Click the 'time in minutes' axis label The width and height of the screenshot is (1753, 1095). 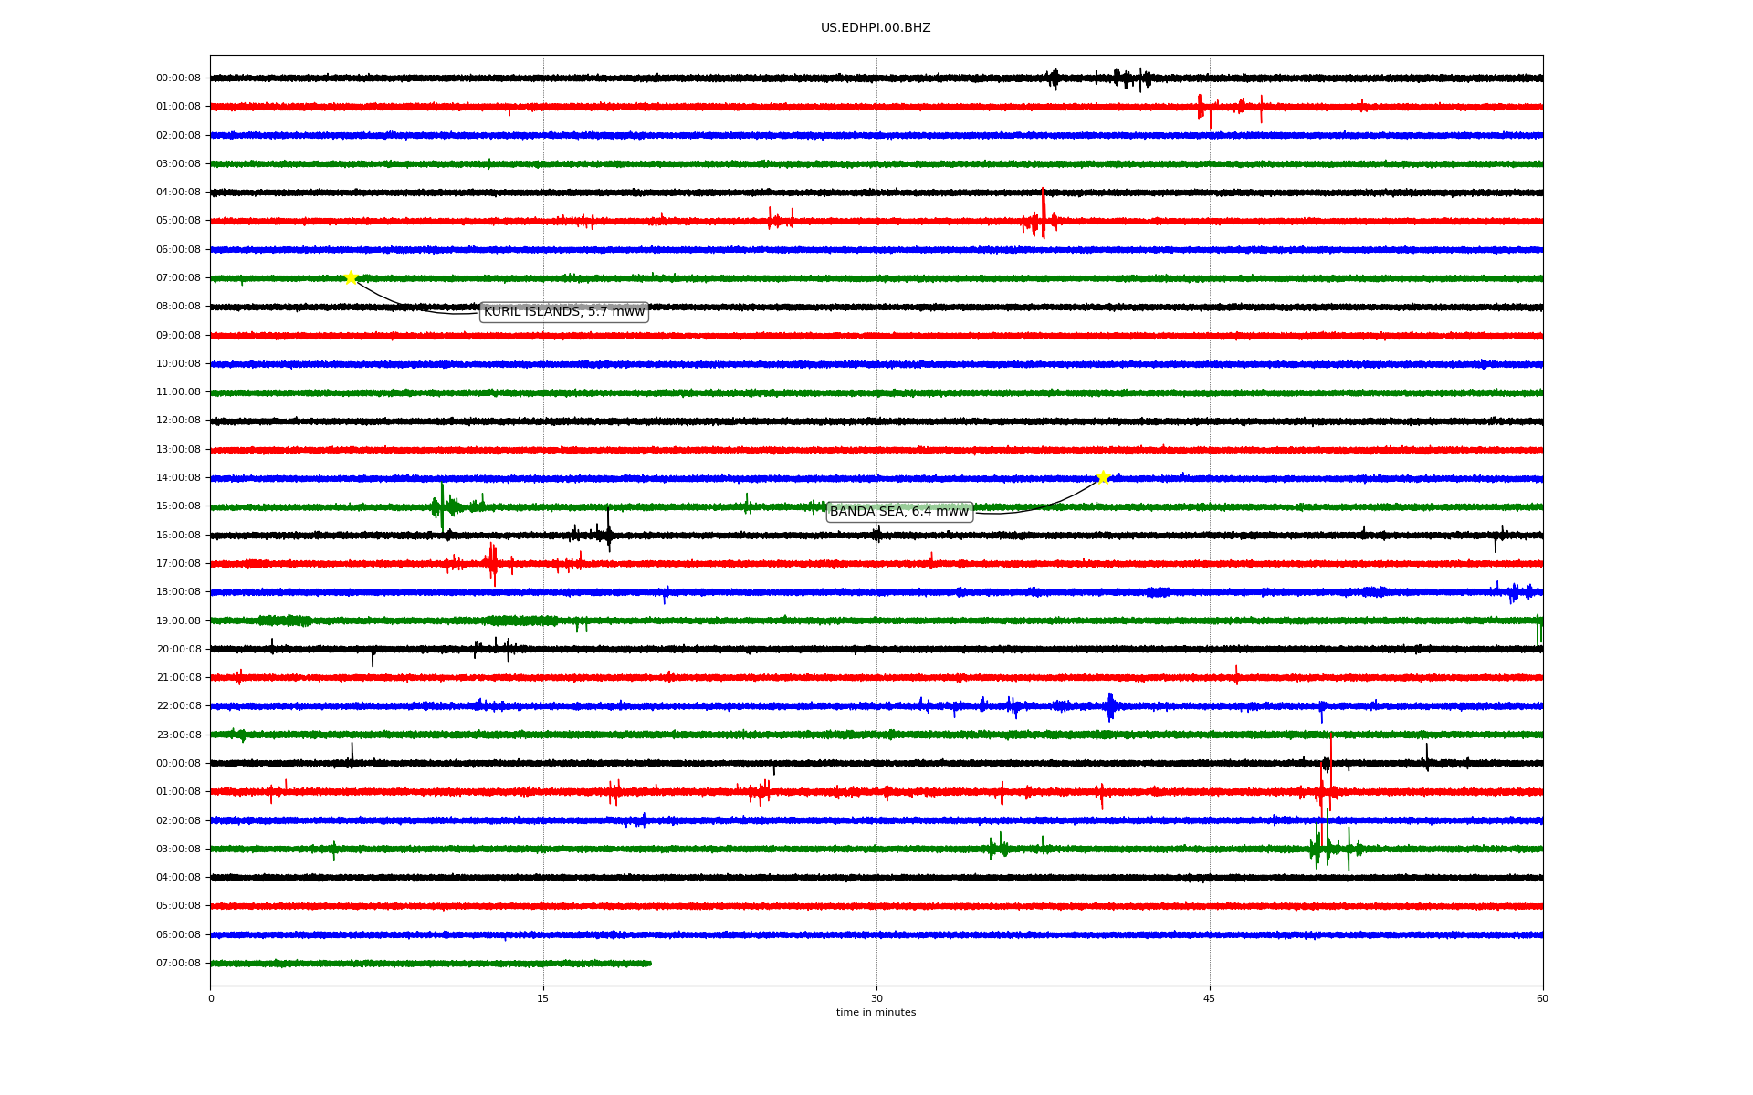click(875, 1013)
